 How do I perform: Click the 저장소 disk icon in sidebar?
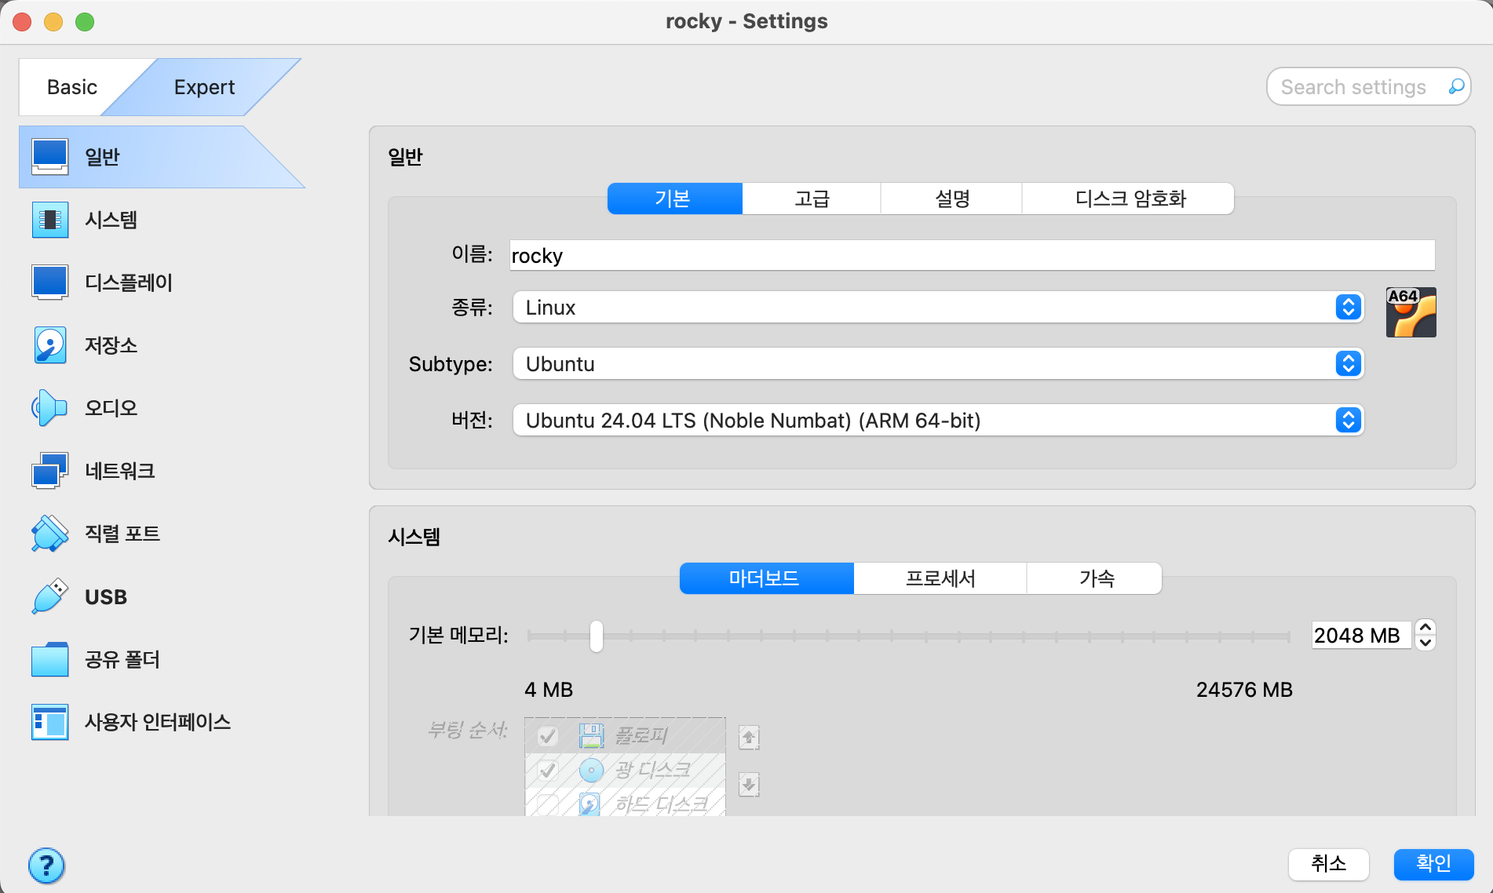click(x=49, y=344)
